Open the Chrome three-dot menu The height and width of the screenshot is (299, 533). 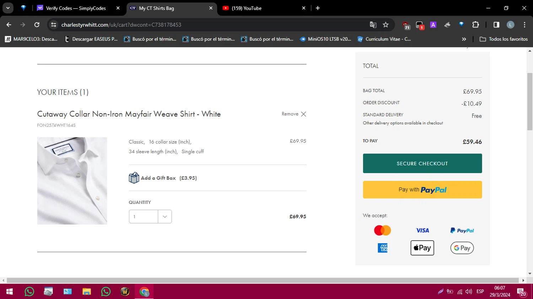click(524, 25)
